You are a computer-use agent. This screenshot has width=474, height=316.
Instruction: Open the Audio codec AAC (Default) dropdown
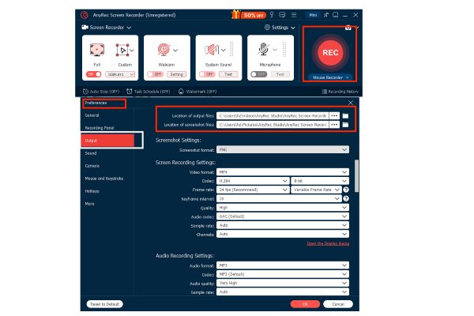tap(283, 216)
